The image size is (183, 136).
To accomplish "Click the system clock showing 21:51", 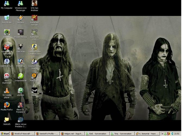I will point(177,134).
